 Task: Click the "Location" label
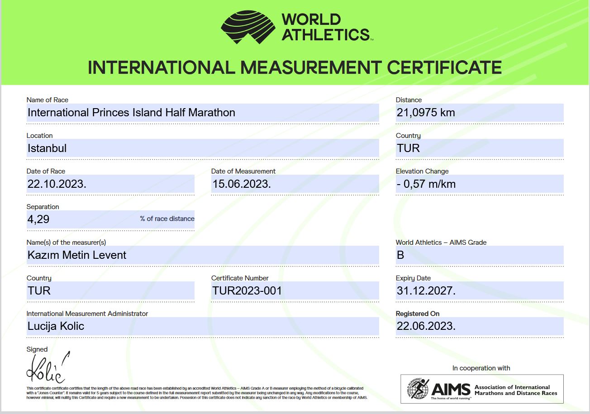click(x=39, y=136)
